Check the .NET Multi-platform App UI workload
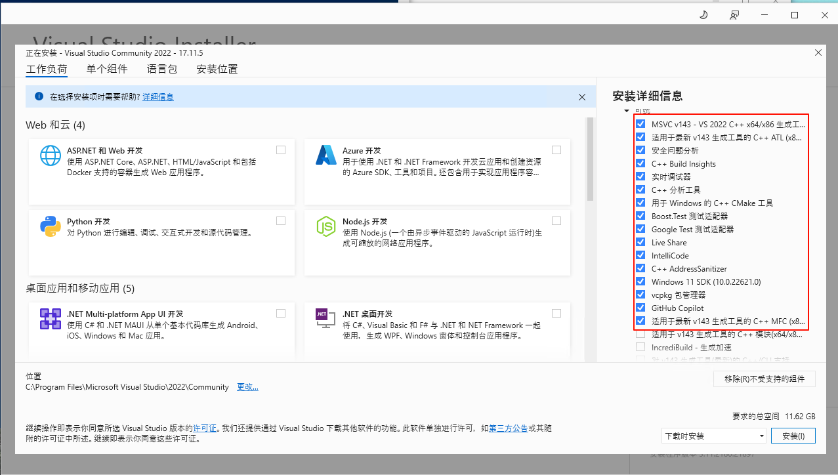This screenshot has width=838, height=475. pyautogui.click(x=281, y=313)
